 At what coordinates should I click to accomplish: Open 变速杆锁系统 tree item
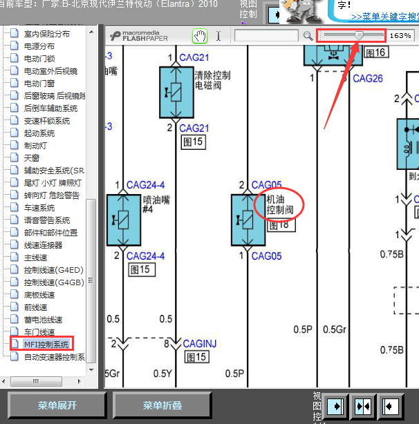point(47,121)
